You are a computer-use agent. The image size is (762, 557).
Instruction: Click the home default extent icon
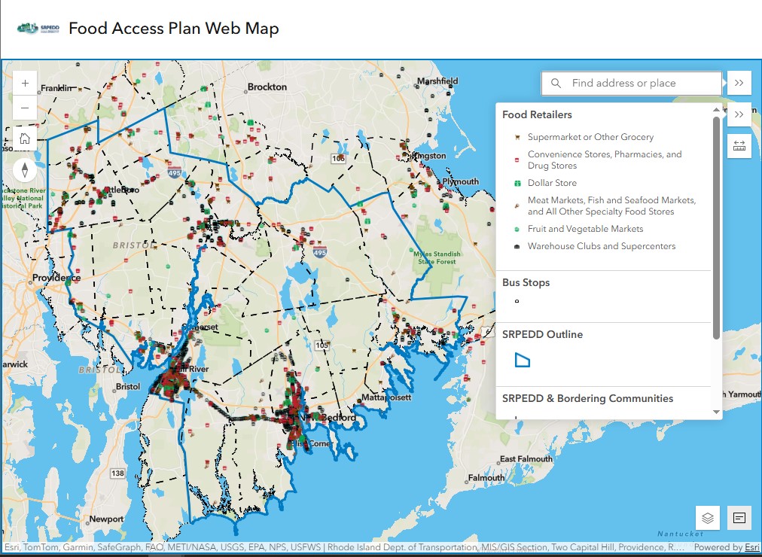[25, 138]
